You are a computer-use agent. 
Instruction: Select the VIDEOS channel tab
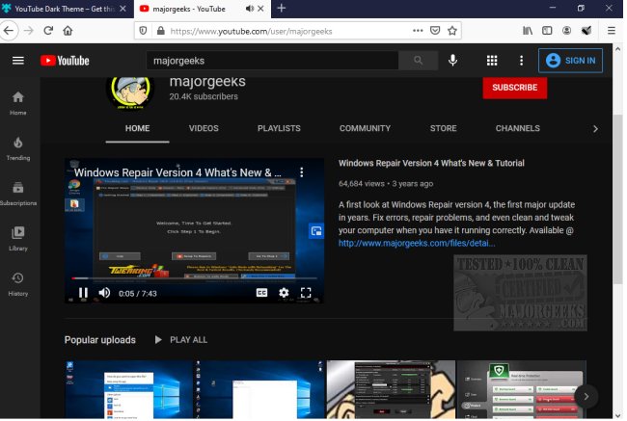[204, 129]
